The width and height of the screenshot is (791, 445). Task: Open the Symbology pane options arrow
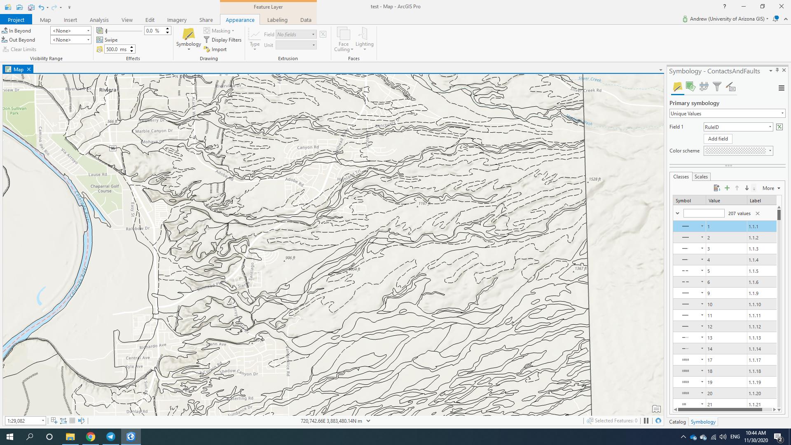(770, 71)
